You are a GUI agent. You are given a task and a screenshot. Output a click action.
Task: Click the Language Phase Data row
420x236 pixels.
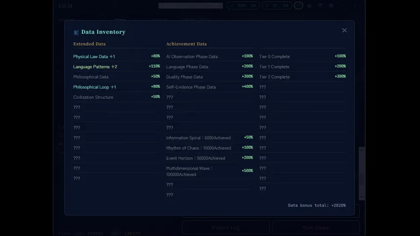[210, 67]
